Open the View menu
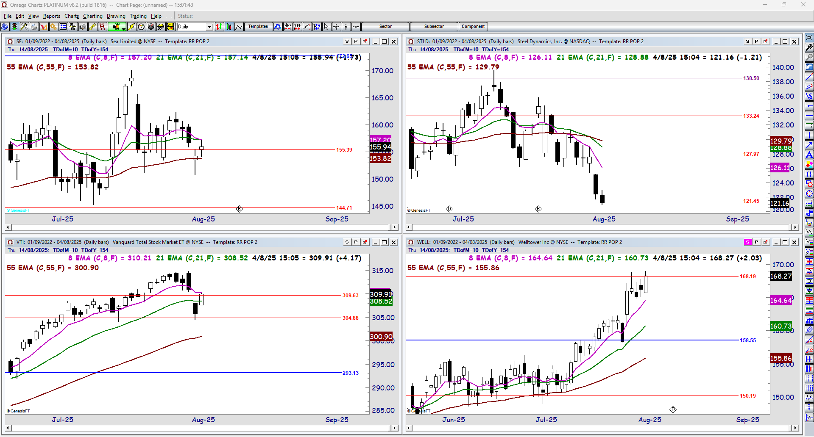This screenshot has width=814, height=437. click(x=33, y=16)
